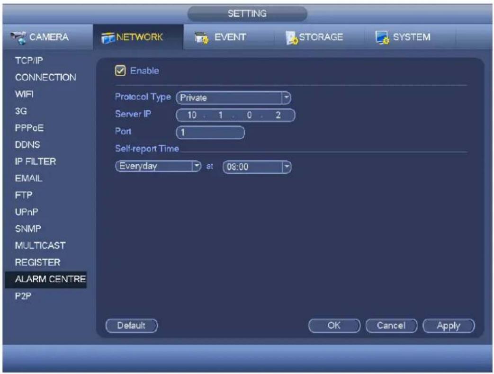Open CONNECTION settings in sidebar
The width and height of the screenshot is (494, 374).
click(x=45, y=78)
